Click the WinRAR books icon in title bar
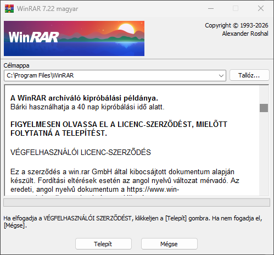This screenshot has height=255, width=274. coord(9,8)
